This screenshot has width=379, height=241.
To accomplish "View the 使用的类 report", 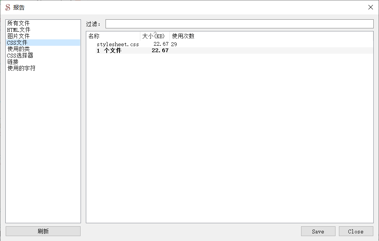I will pos(18,49).
